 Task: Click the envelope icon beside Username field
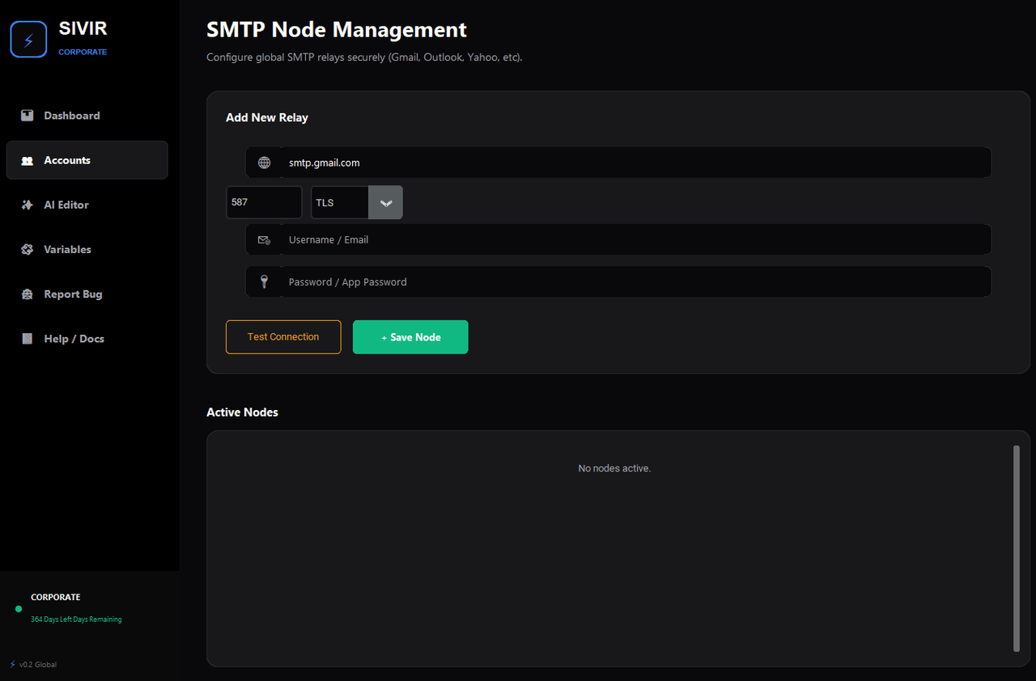(264, 240)
